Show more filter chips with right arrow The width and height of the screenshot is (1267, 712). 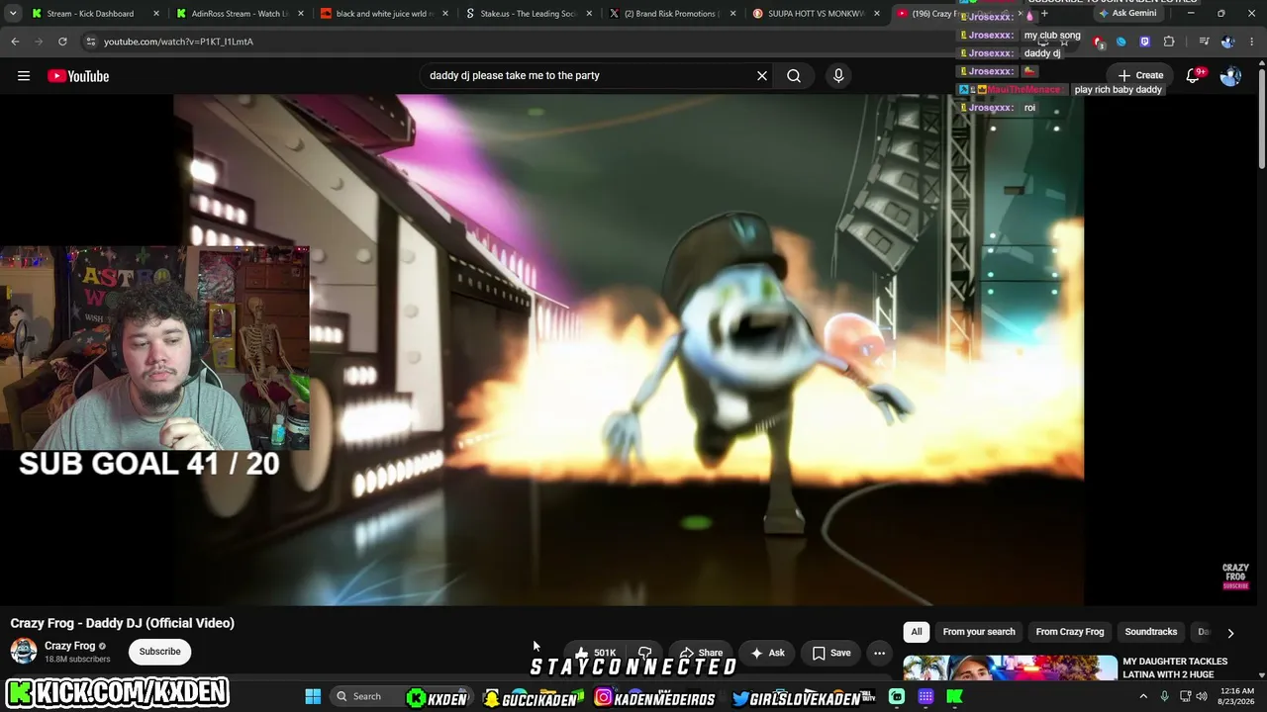tap(1230, 633)
